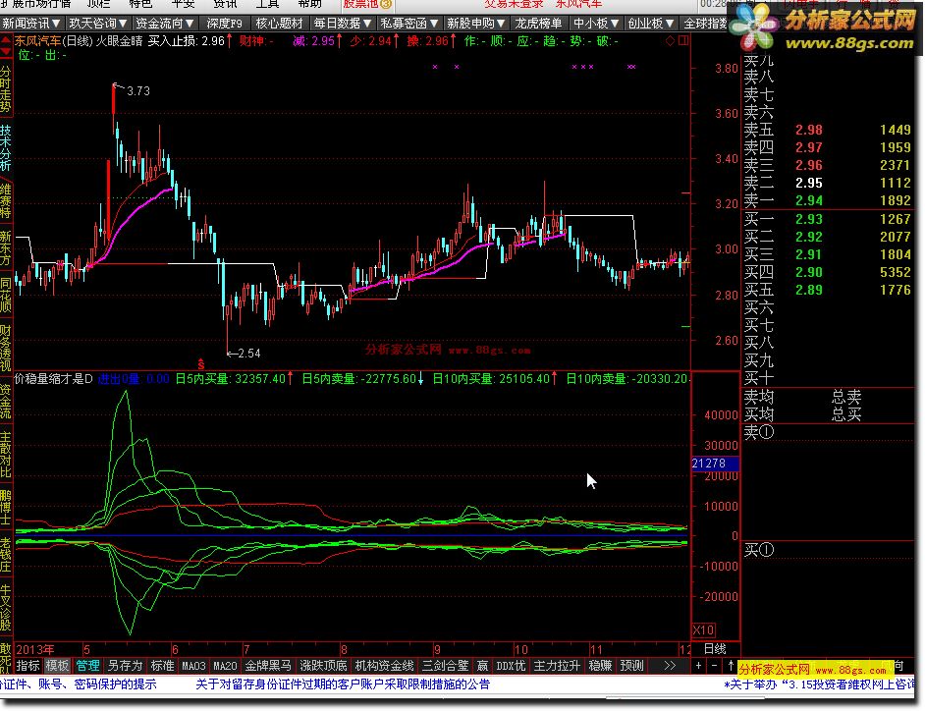
Task: Click the 卖五 price 2.98
Action: click(808, 130)
